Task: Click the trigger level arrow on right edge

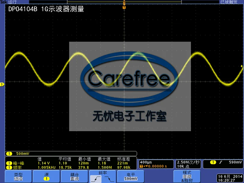Action: pos(242,66)
